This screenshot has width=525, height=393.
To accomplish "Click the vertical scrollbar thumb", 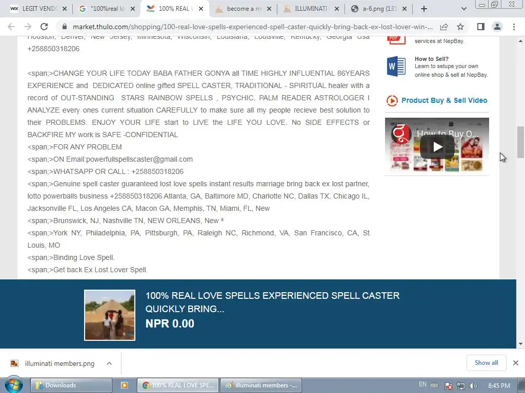I will point(520,142).
